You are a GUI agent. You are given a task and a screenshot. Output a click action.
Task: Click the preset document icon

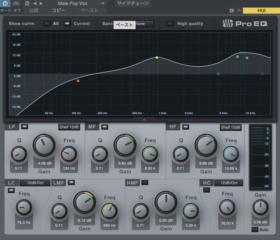coord(27,4)
